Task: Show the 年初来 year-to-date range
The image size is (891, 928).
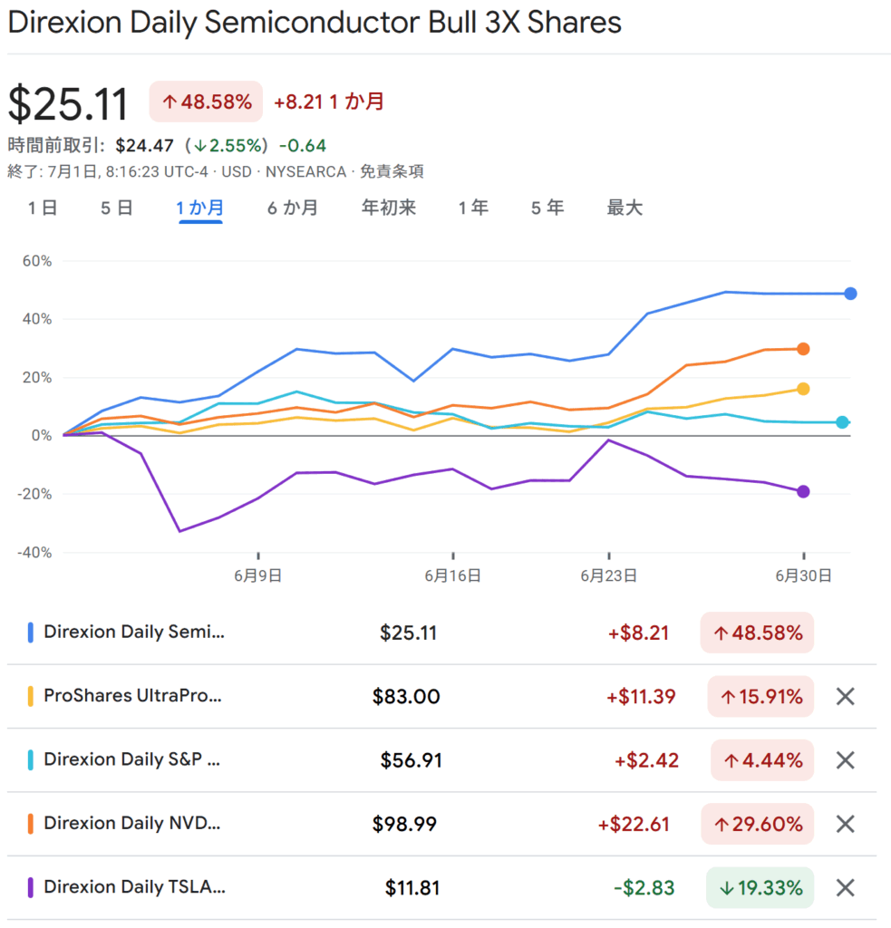Action: click(x=388, y=208)
